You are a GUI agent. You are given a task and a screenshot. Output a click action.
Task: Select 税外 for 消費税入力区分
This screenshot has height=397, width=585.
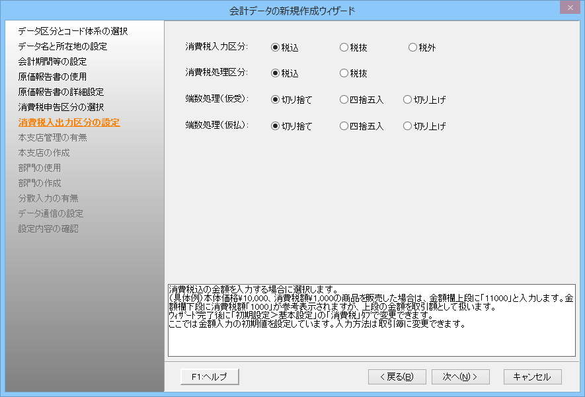(413, 48)
